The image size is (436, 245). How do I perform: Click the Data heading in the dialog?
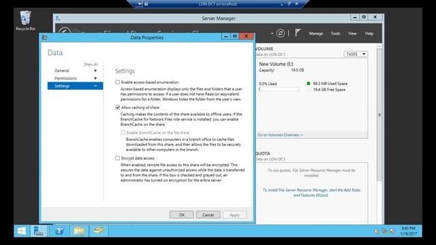click(x=55, y=53)
